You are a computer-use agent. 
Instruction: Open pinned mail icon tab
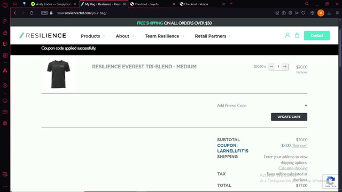15,4
